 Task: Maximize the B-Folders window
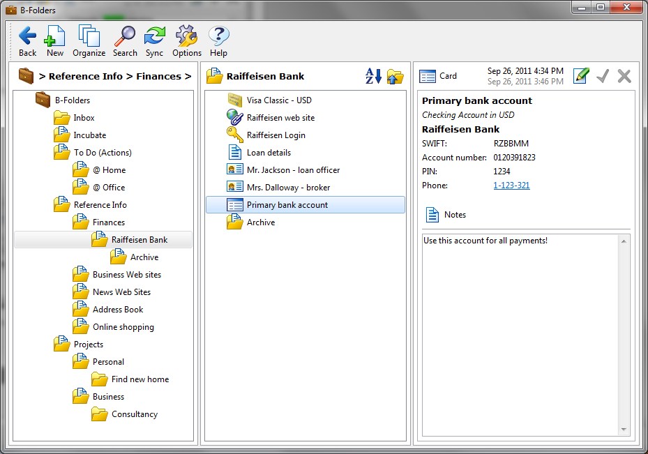pos(601,8)
